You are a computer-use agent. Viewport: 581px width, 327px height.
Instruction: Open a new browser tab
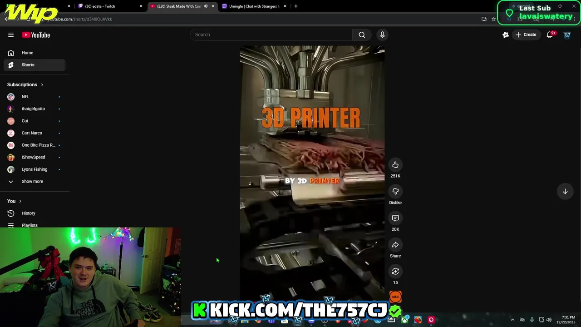tap(295, 6)
